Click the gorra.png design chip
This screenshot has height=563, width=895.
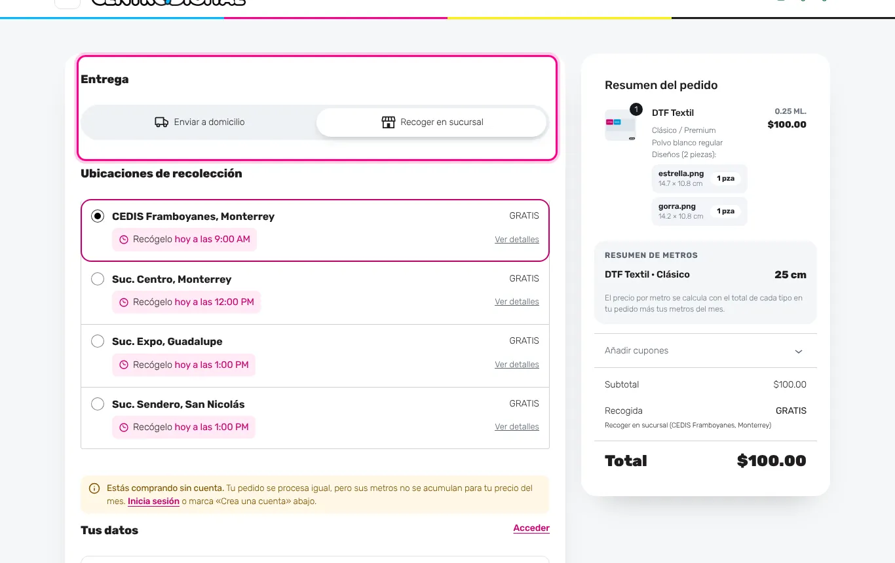pyautogui.click(x=700, y=211)
